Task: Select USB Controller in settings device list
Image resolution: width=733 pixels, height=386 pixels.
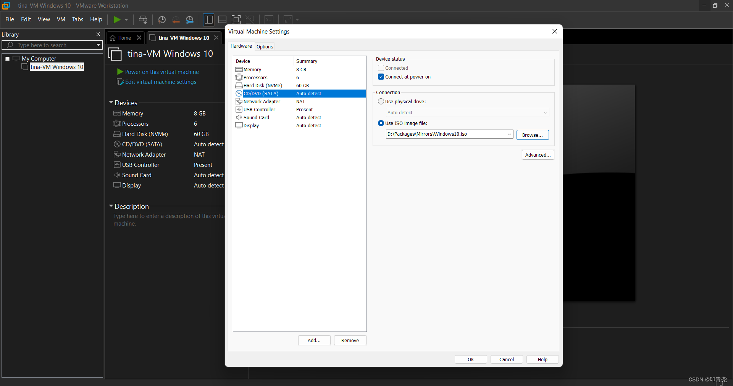Action: tap(300, 109)
